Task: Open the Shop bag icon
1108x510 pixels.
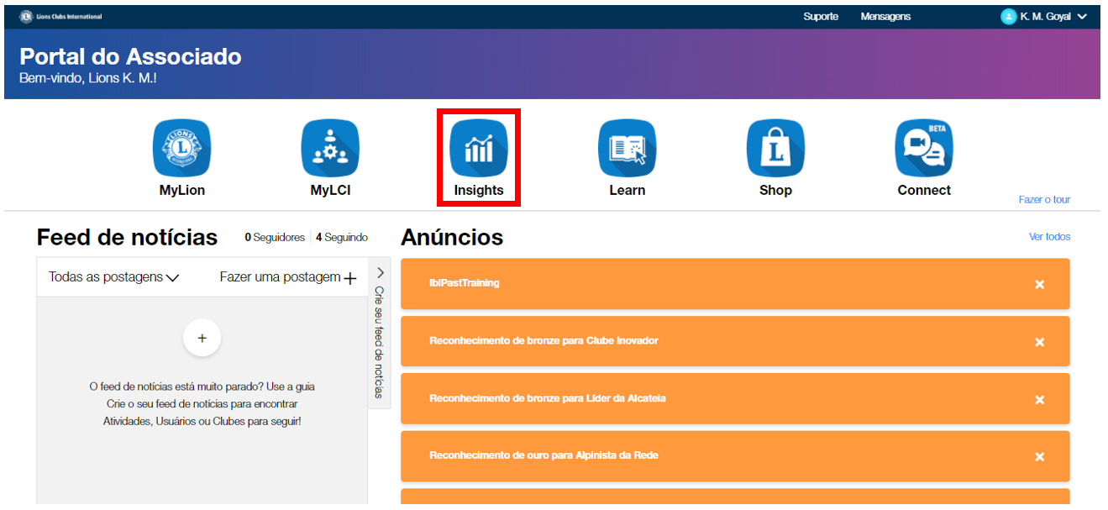Action: click(775, 148)
